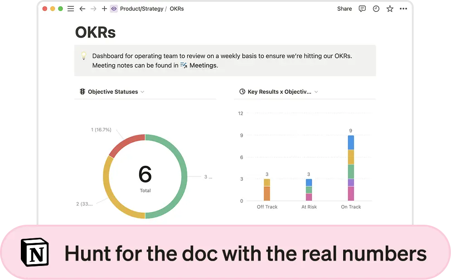Open the three-dot more options menu
The width and height of the screenshot is (451, 280).
403,9
